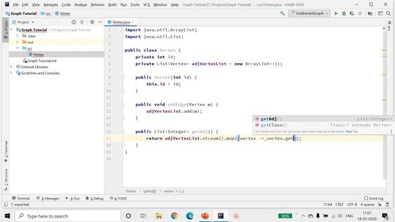Open Project Structure icon in toolbar
This screenshot has height=222, width=395.
click(x=370, y=14)
